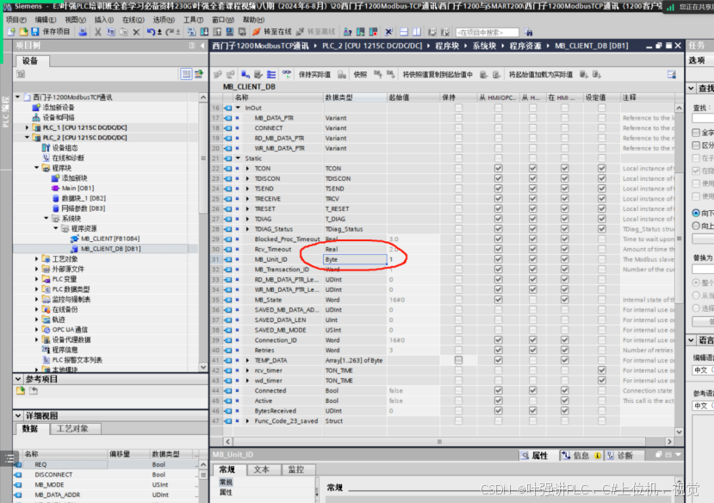
Task: Click the Cut scissors icon
Action: click(97, 32)
